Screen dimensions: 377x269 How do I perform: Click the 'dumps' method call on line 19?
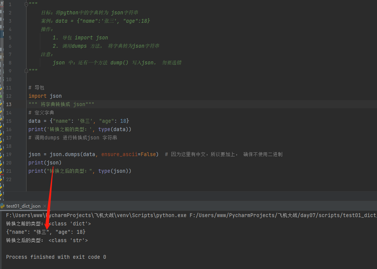pyautogui.click(x=72, y=154)
